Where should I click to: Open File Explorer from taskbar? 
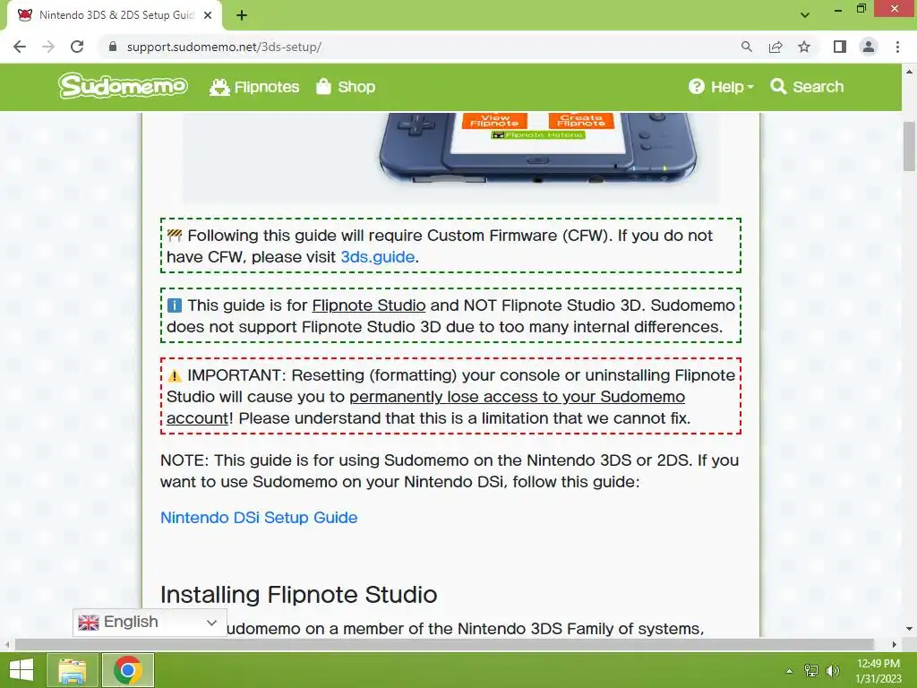(73, 670)
